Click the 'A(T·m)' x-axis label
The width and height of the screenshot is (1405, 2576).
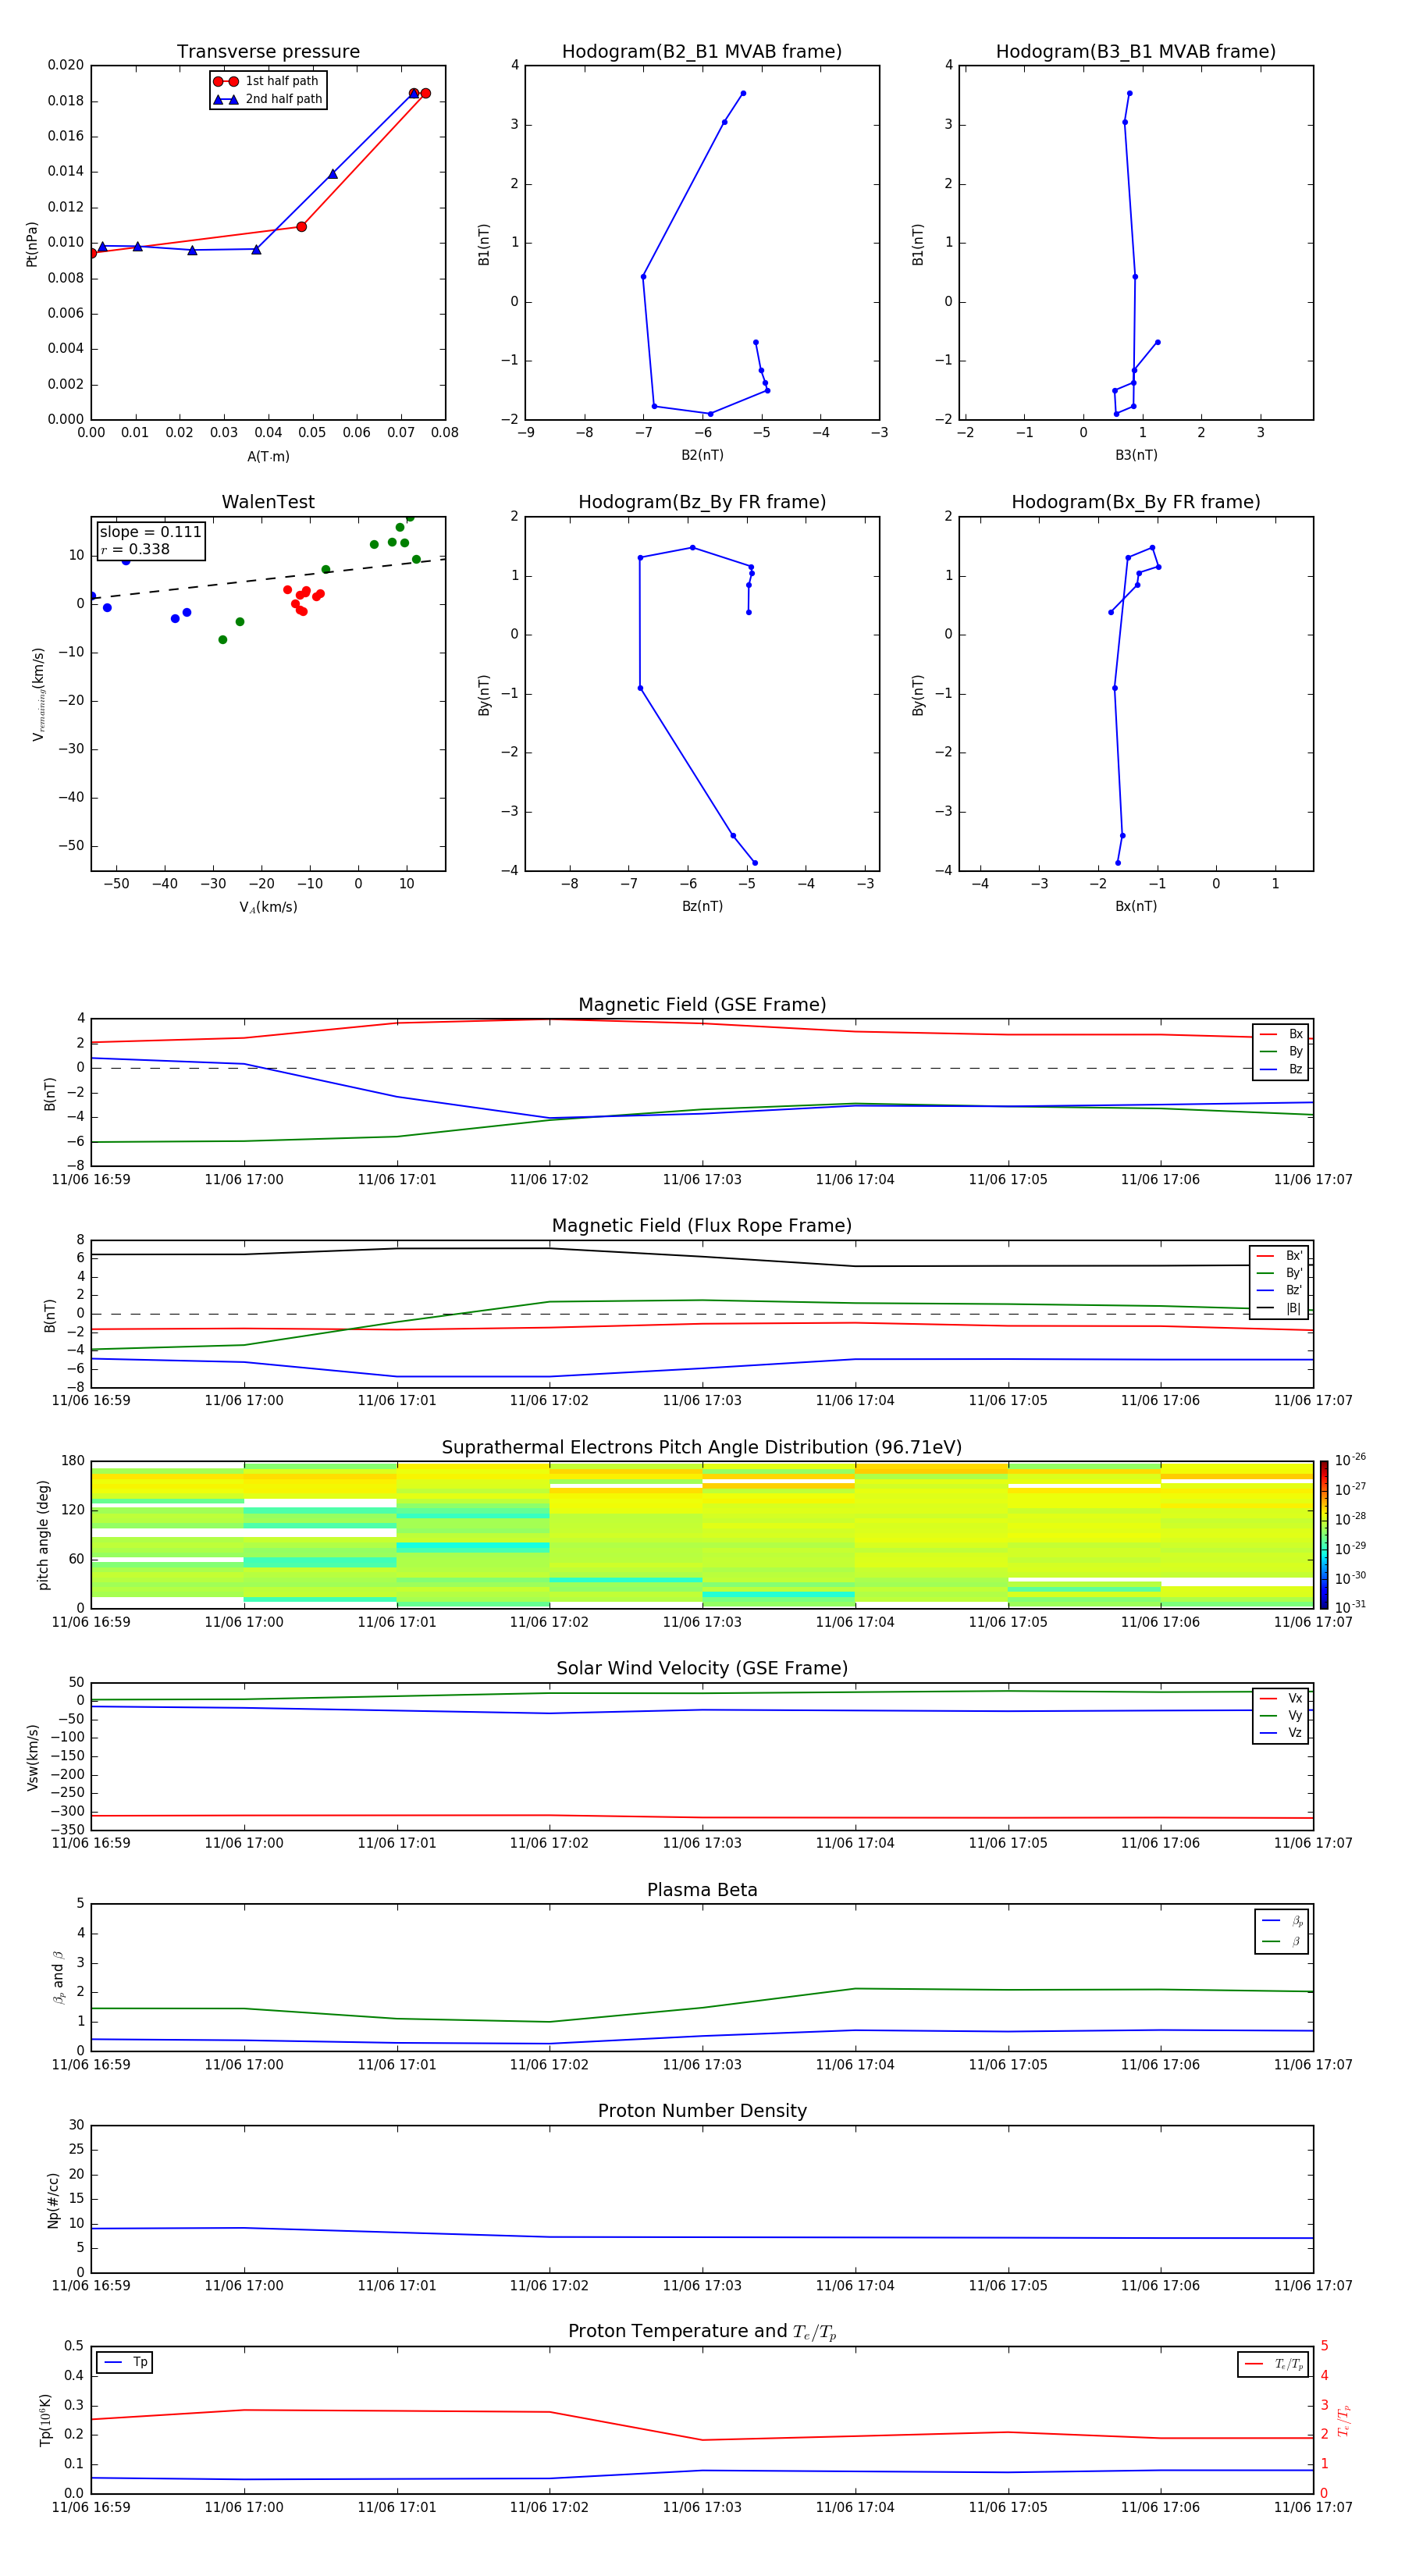pos(268,457)
